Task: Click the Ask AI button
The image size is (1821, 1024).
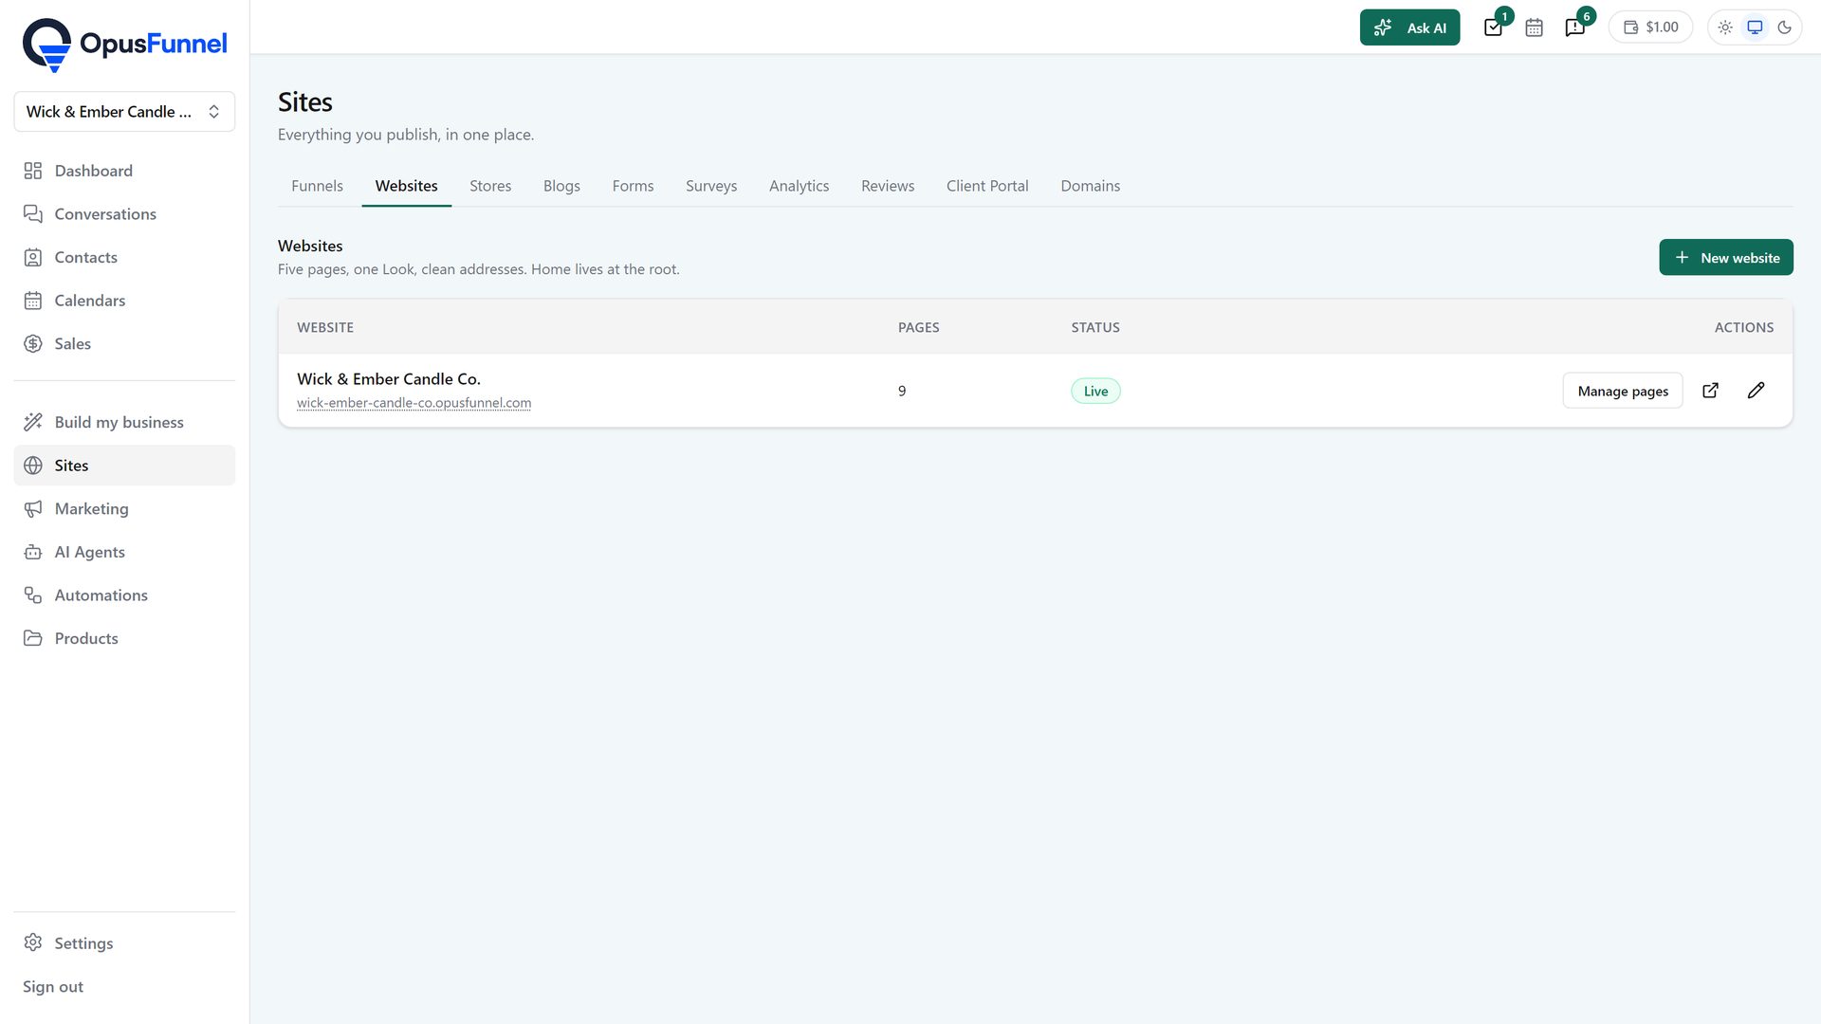Action: 1409,27
